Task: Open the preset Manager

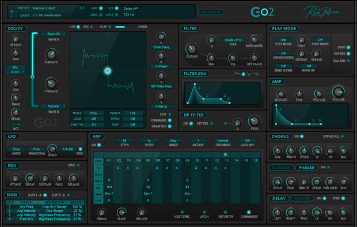Action: coord(211,12)
